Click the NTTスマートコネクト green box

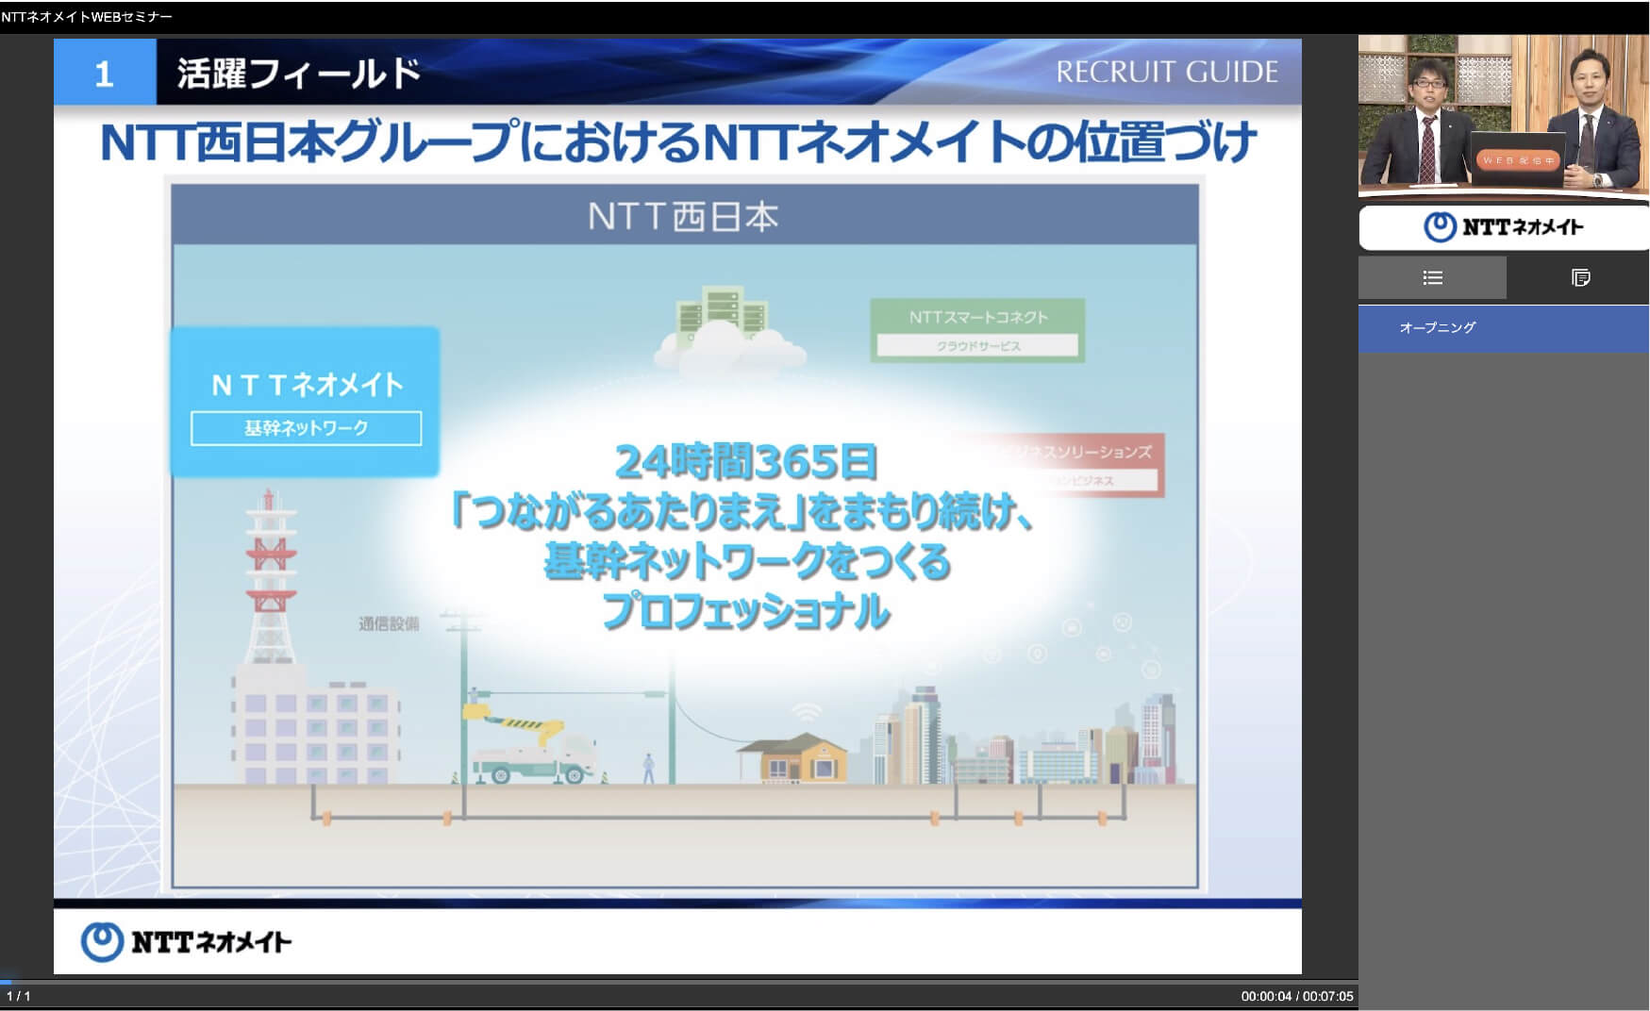(x=977, y=318)
